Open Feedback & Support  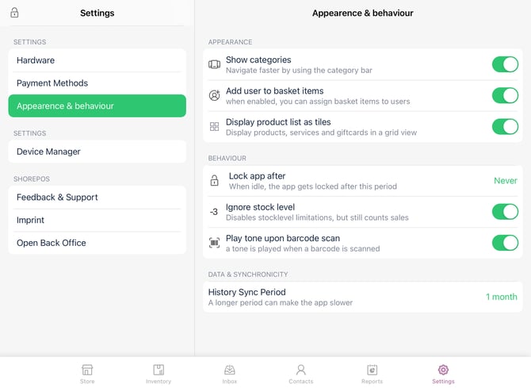pos(97,197)
